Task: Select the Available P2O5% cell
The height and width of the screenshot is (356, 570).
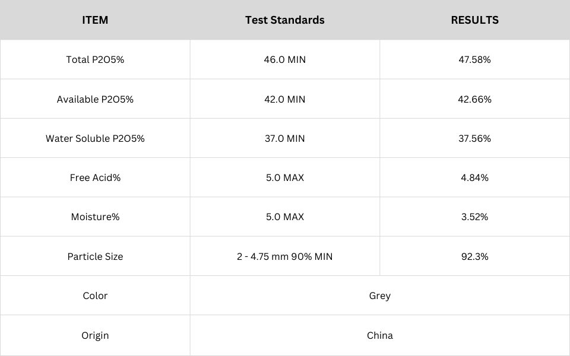Action: tap(95, 99)
